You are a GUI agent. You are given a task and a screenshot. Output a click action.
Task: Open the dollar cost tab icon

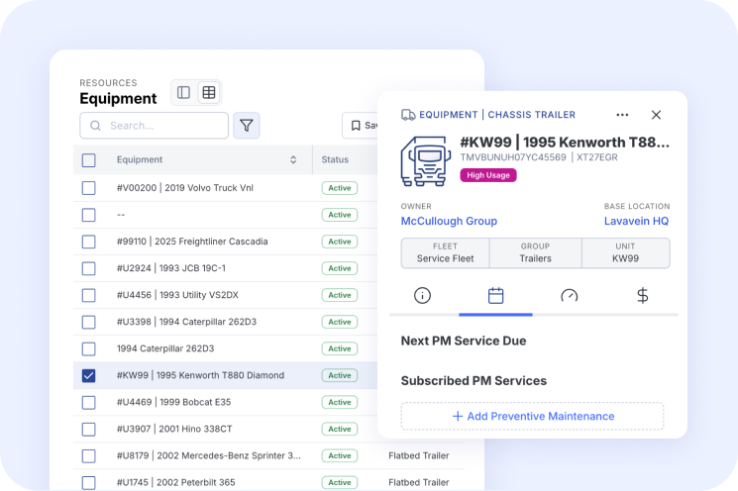642,296
